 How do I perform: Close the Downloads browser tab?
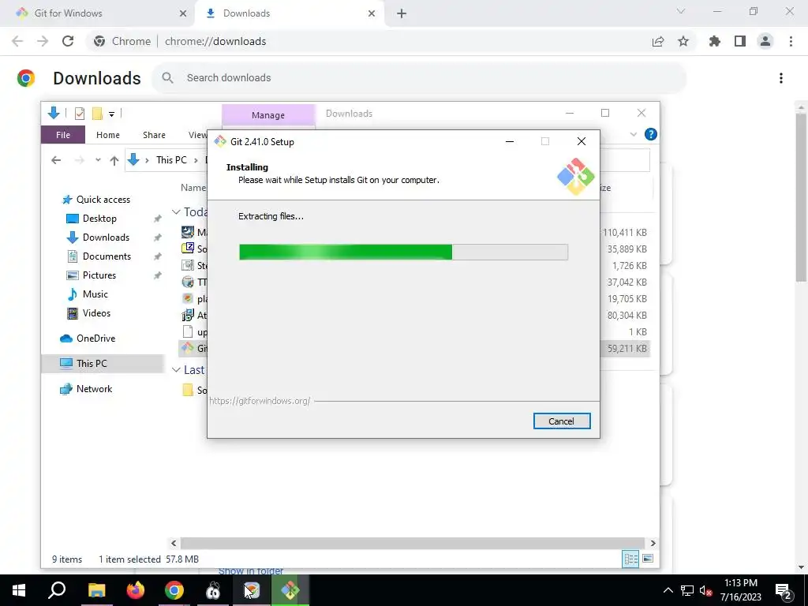(x=372, y=13)
